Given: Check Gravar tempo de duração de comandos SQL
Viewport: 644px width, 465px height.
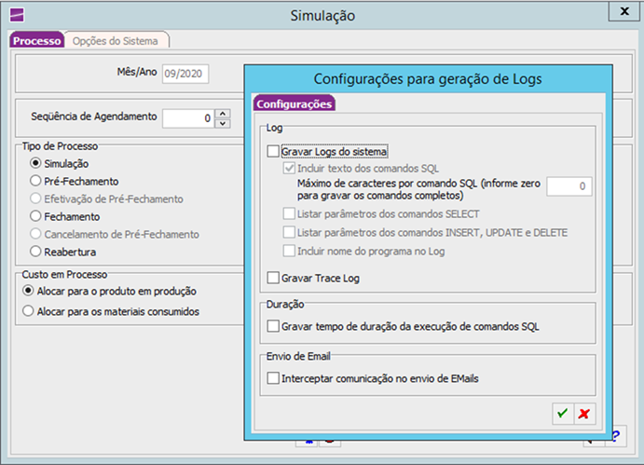Looking at the screenshot, I should 273,326.
